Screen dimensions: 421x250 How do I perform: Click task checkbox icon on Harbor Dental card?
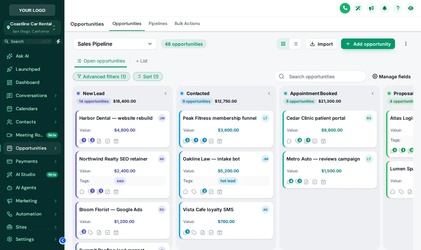coord(108,141)
